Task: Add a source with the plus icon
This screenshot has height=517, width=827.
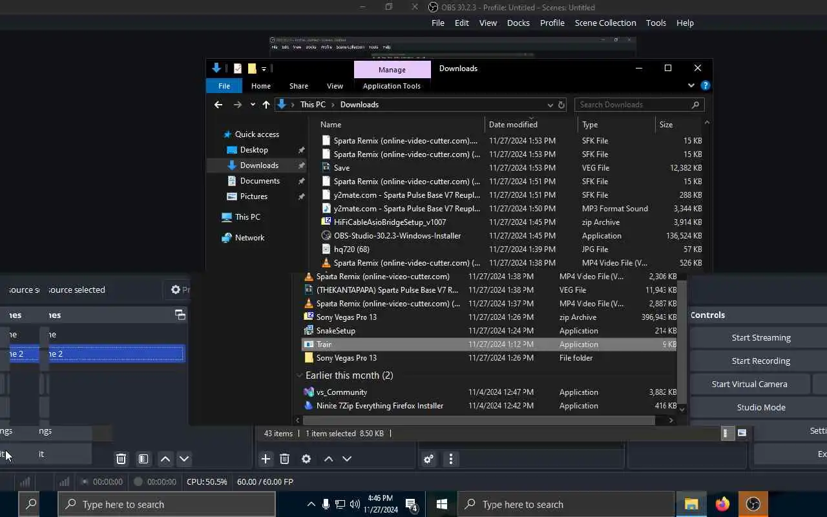Action: pos(266,459)
